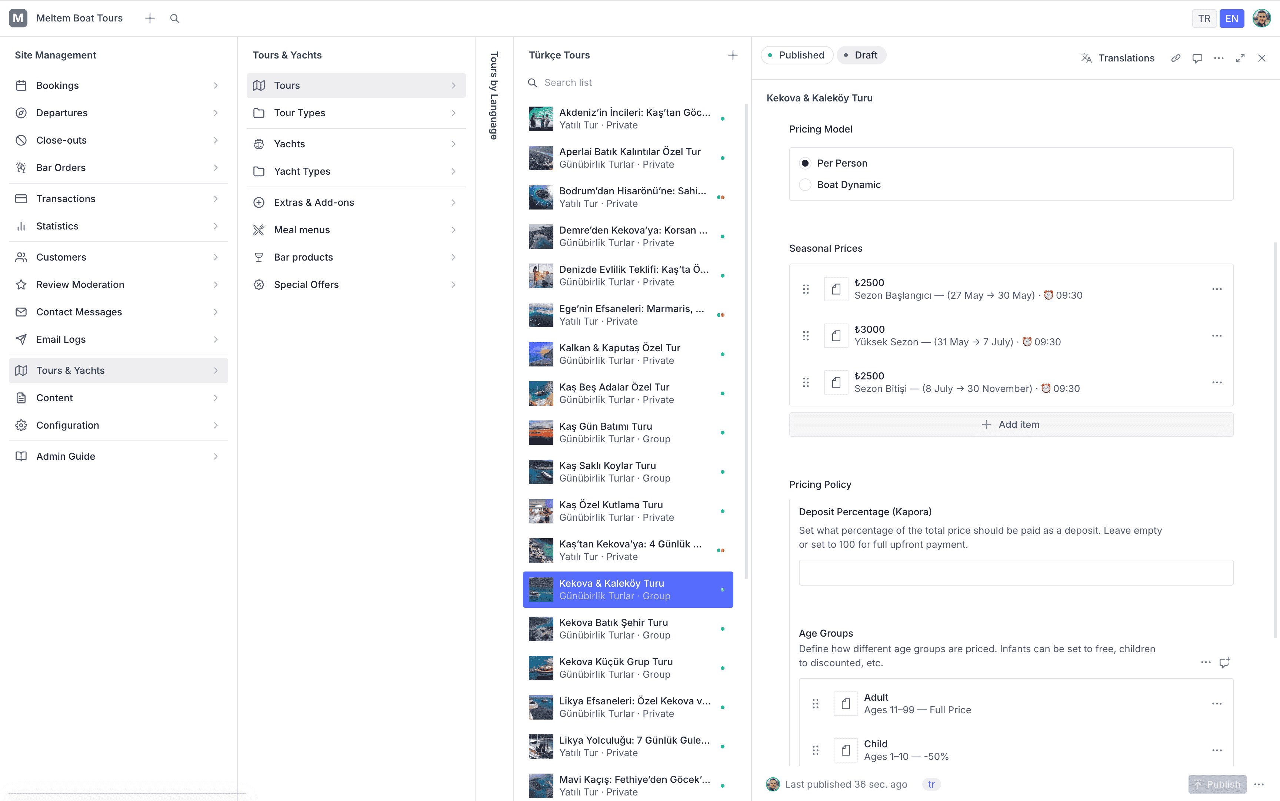Screen dimensions: 1280x801
Task: Add a new tour with the Türkçe Tours plus icon
Action: 733,55
